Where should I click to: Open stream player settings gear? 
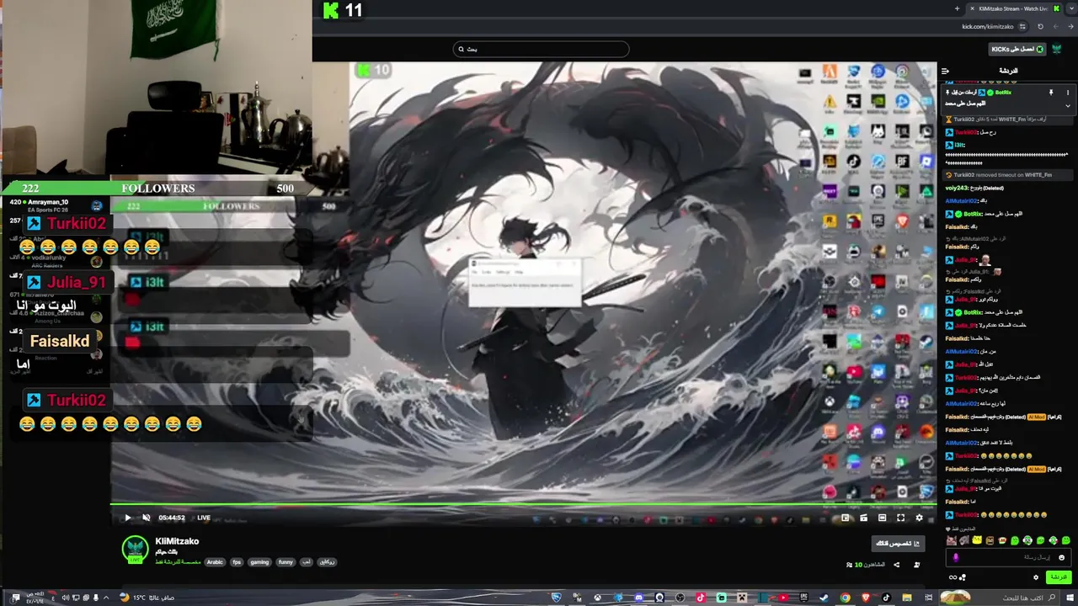pyautogui.click(x=919, y=518)
